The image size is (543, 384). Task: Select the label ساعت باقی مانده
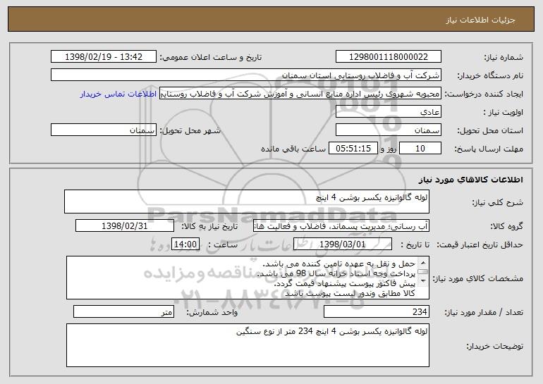293,149
